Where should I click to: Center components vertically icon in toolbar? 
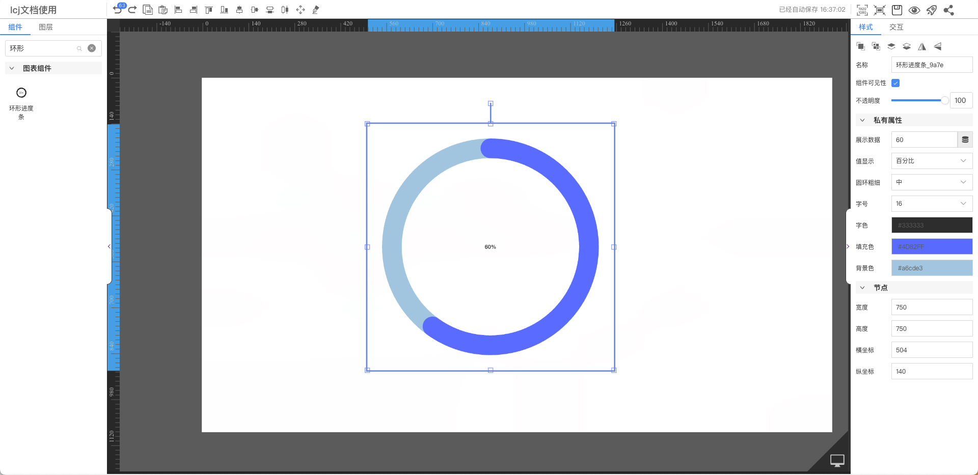click(239, 10)
